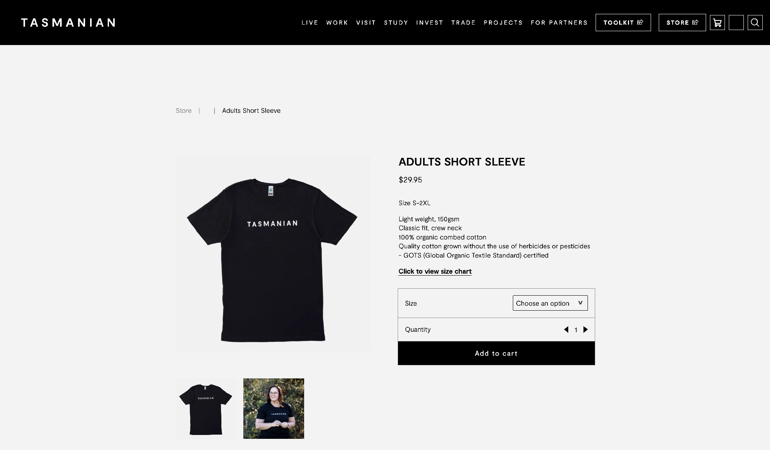Screen dimensions: 770x450
Task: Increase quantity with right arrow
Action: click(586, 330)
